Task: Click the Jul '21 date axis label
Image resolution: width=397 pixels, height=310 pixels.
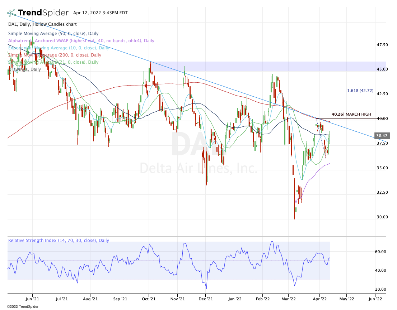Action: (62, 299)
